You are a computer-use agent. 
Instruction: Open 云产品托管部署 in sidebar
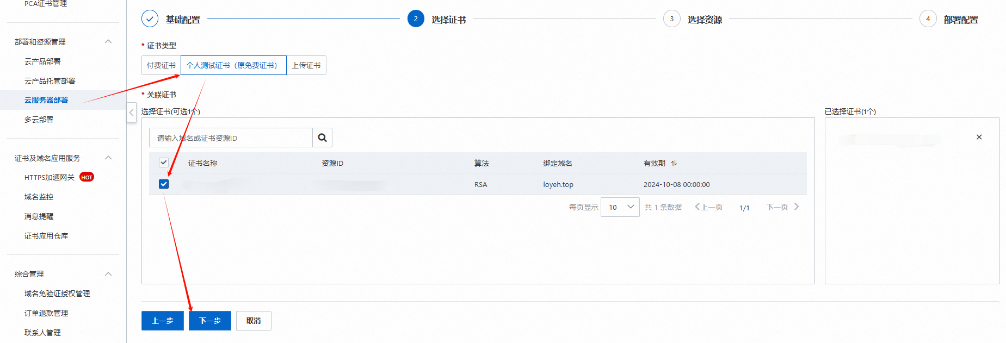click(50, 81)
